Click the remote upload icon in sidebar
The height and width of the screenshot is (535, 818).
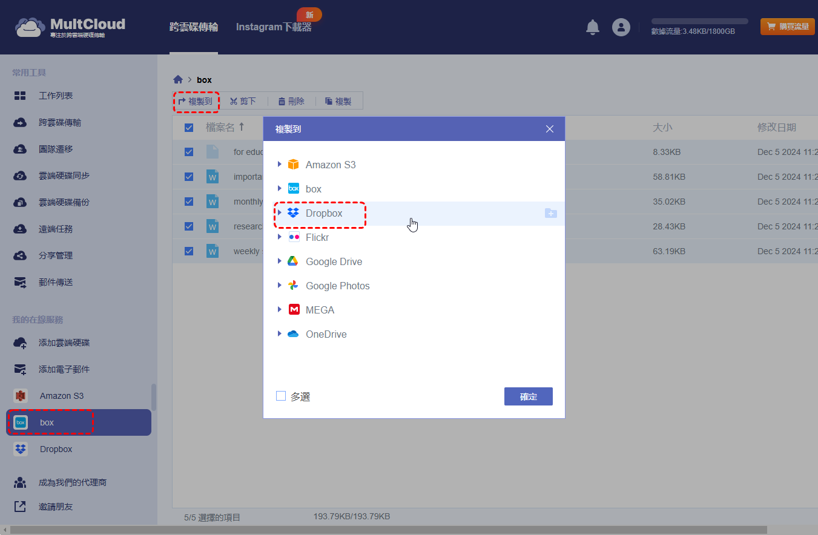coord(20,229)
